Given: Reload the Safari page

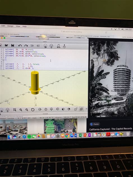Looking at the screenshot, I should click(106, 32).
